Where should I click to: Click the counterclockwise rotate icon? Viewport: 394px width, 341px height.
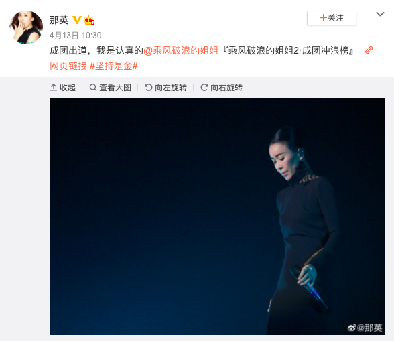tap(149, 88)
